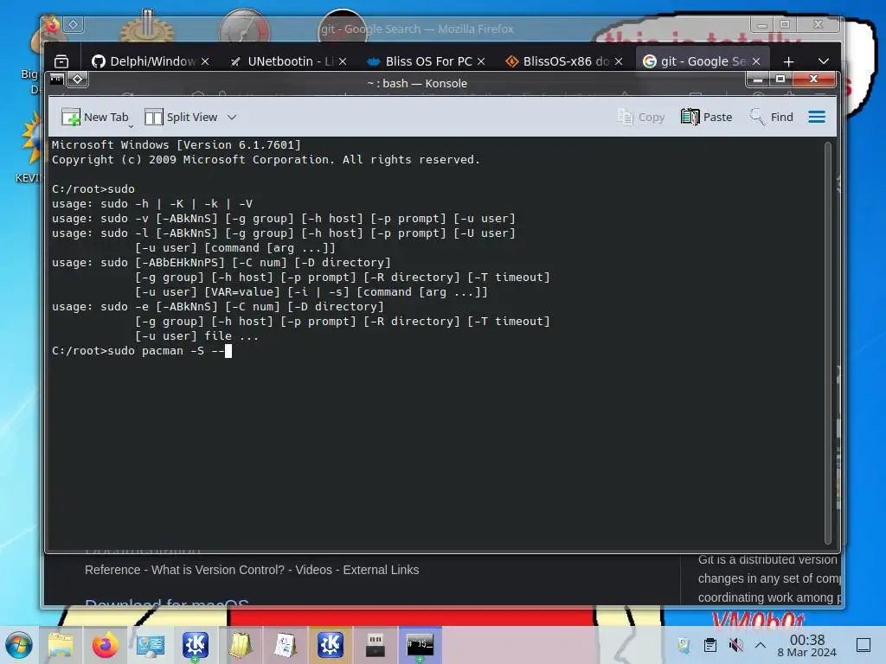Click the show desktop button
The image size is (886, 664).
pyautogui.click(x=864, y=645)
